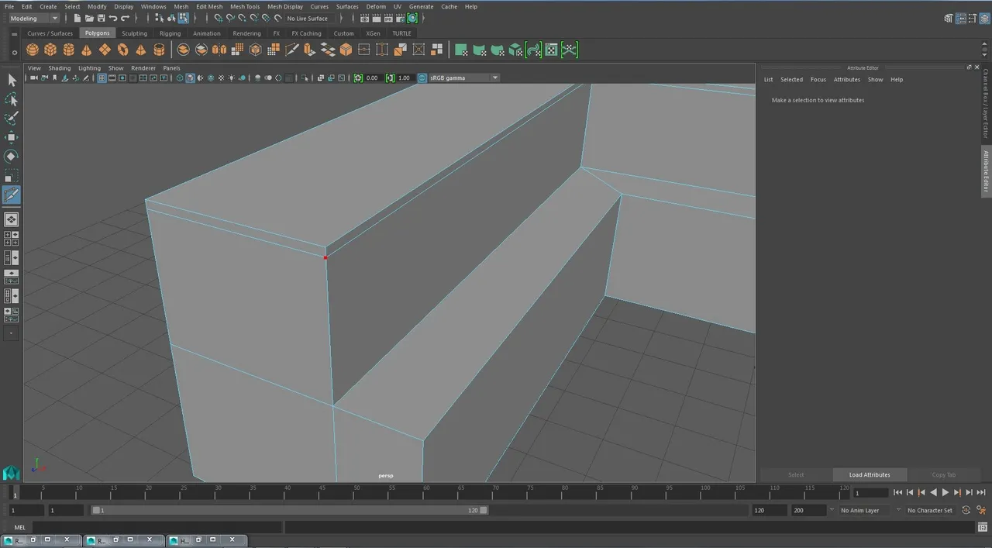Create a polygon pipe from the shelf
The height and width of the screenshot is (548, 992).
point(159,50)
